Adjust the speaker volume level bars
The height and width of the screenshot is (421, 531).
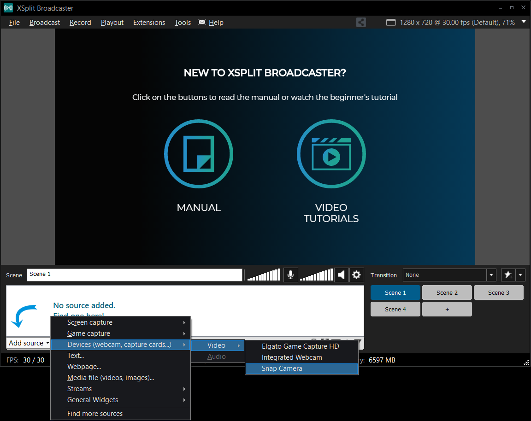coord(316,275)
